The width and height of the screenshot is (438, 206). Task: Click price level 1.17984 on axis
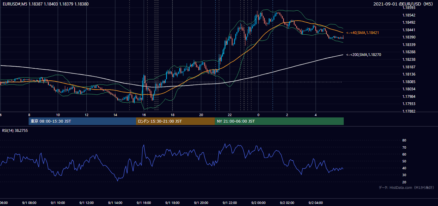point(409,96)
